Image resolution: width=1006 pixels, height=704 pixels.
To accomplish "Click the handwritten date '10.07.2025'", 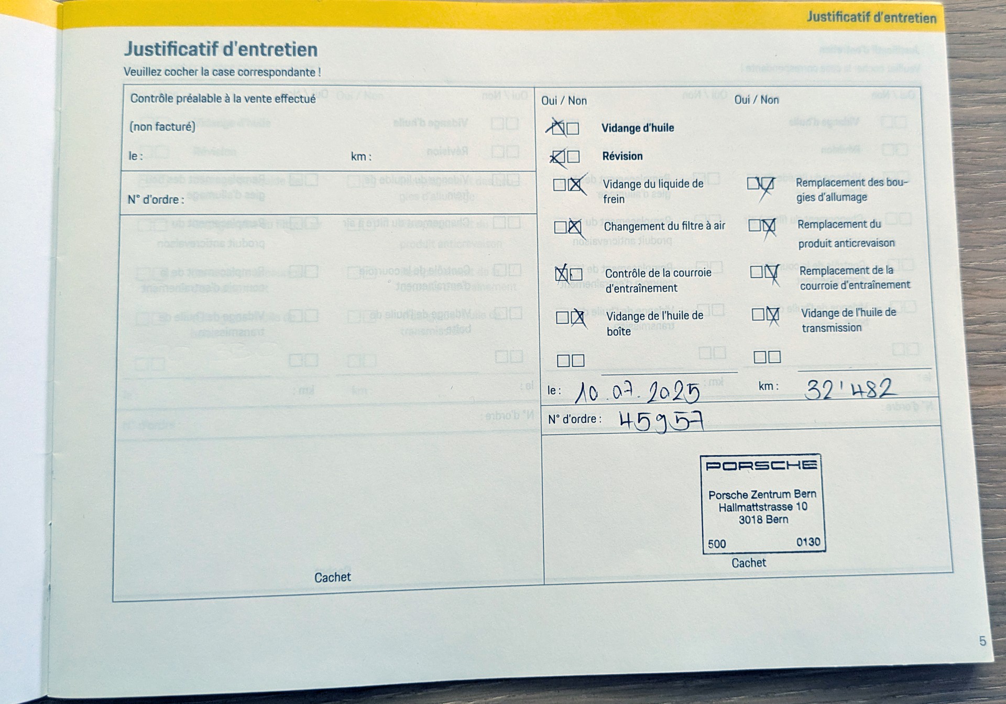I will (x=637, y=392).
